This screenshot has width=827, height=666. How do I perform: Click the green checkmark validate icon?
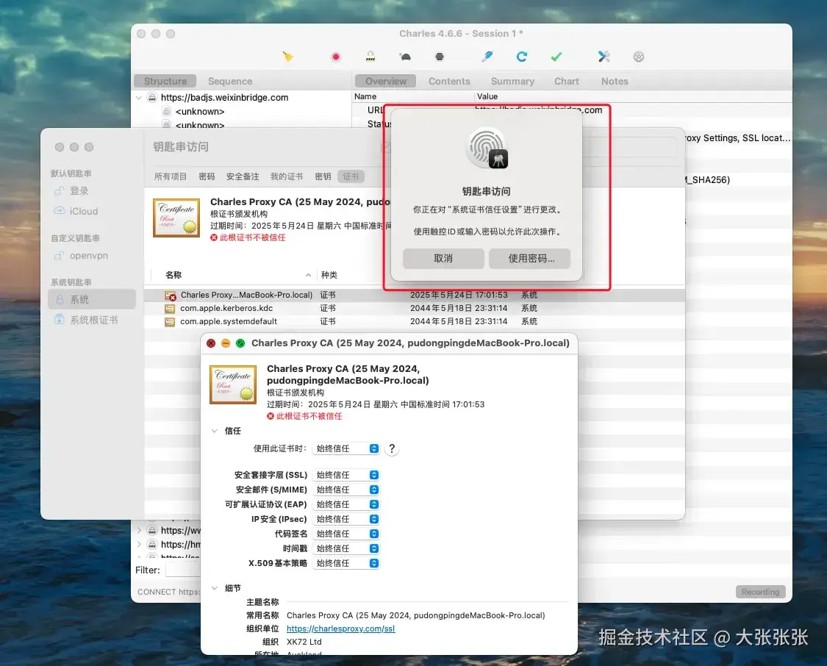tap(556, 57)
